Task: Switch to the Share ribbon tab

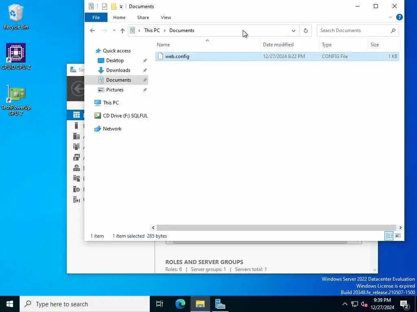Action: [143, 17]
